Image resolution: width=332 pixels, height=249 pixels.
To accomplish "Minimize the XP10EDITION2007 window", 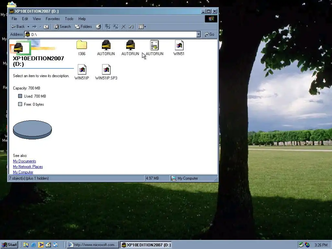I will pyautogui.click(x=204, y=11).
